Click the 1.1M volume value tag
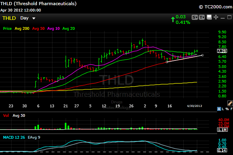This screenshot has width=233, height=155. 222,130
